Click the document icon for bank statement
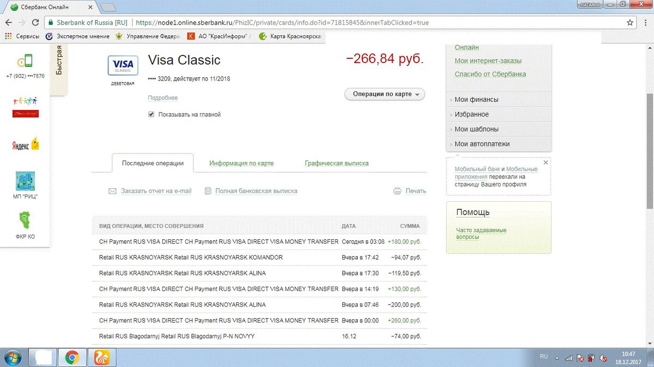This screenshot has width=654, height=367. coord(208,191)
